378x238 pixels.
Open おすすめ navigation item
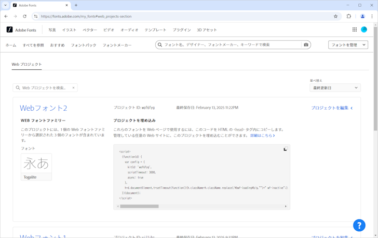point(57,45)
